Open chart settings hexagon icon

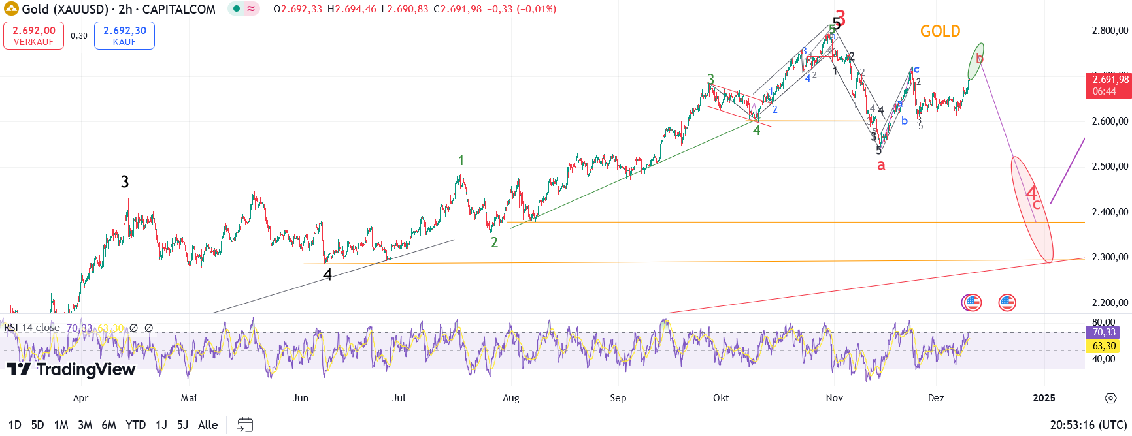click(1110, 398)
